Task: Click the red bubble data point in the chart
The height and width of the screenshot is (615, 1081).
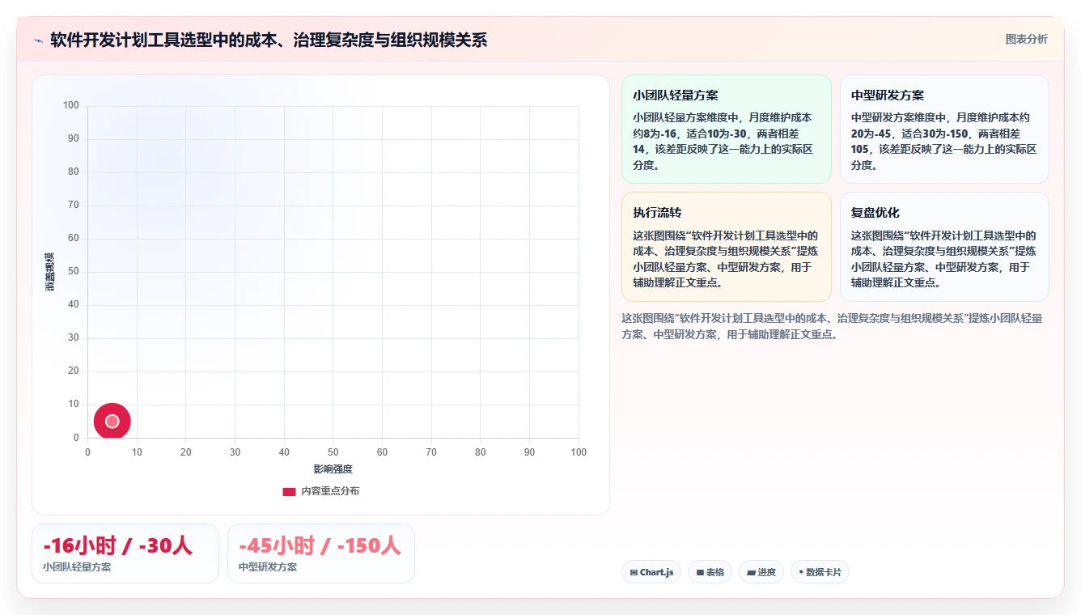Action: [112, 421]
